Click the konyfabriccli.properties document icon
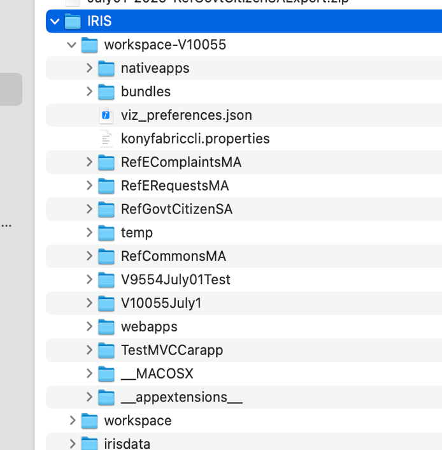Viewport: 442px width, 450px height. coord(106,139)
